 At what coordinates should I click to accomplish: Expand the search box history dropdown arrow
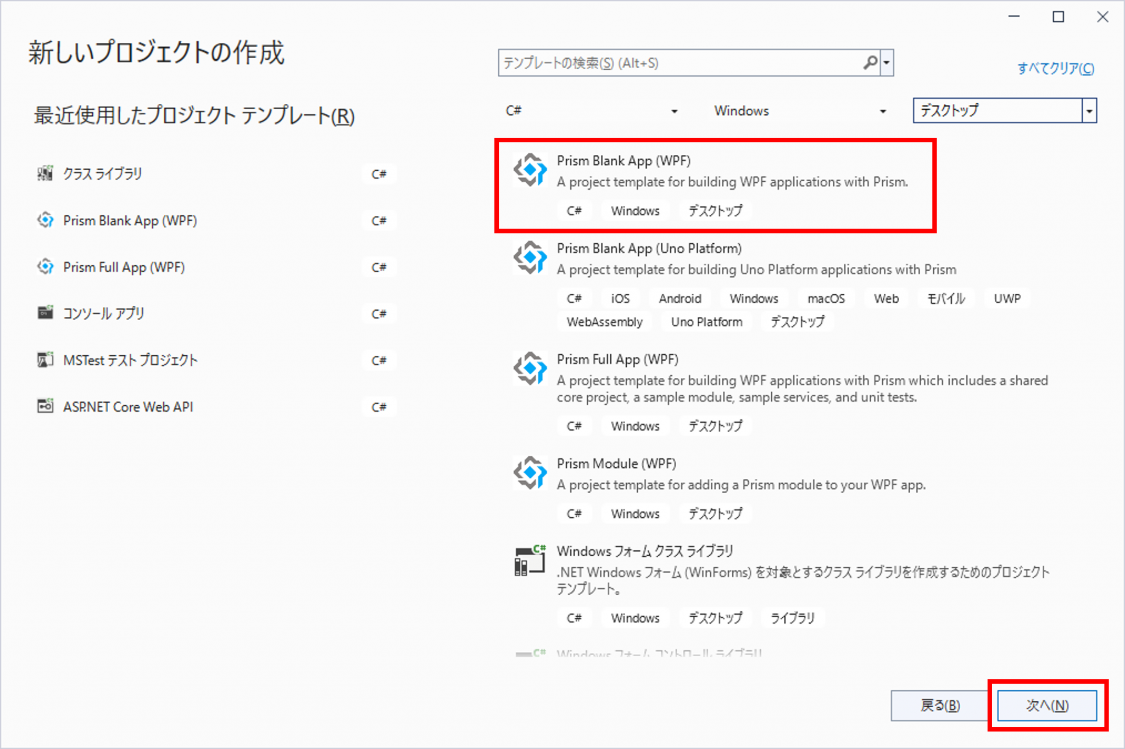coord(887,63)
